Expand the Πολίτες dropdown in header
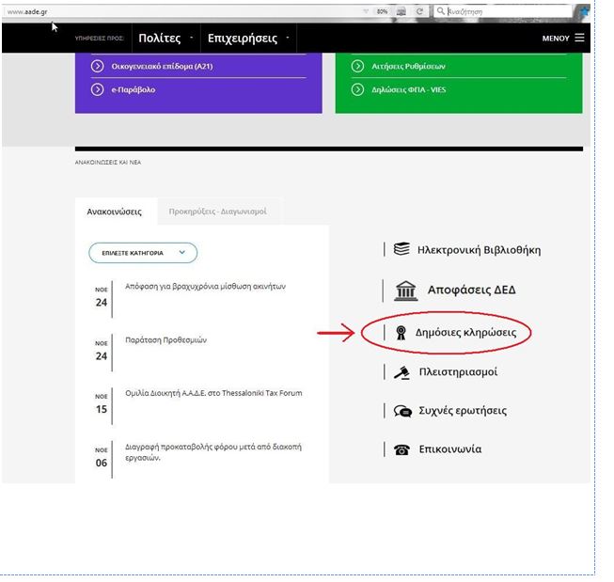 pyautogui.click(x=191, y=39)
